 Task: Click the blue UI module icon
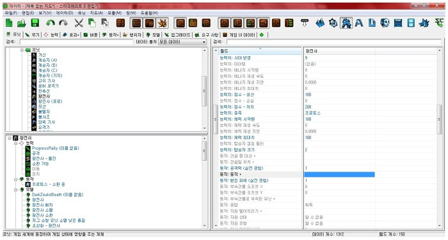point(398,23)
